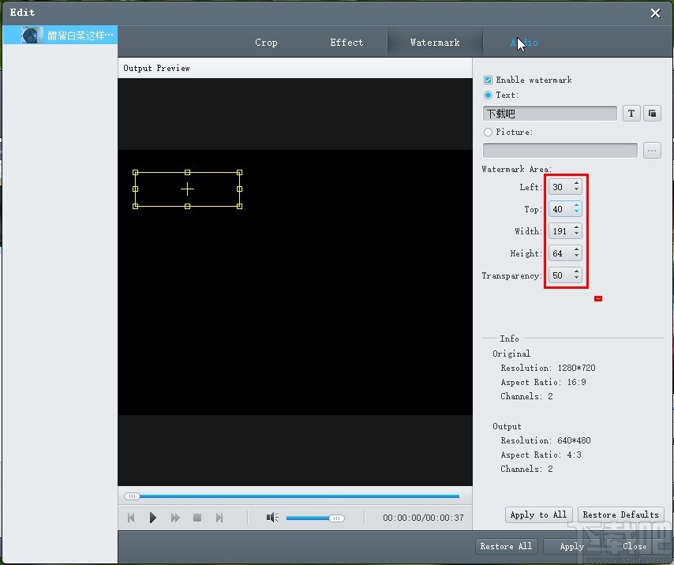Jump to next frame icon
Image resolution: width=674 pixels, height=565 pixels.
(219, 518)
